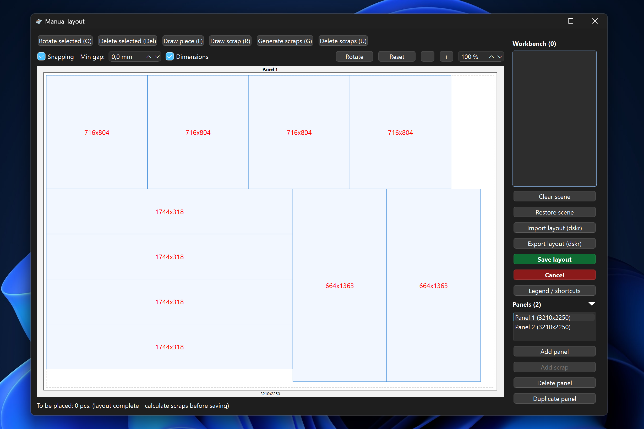644x429 pixels.
Task: Zoom in with the + button
Action: pyautogui.click(x=446, y=57)
